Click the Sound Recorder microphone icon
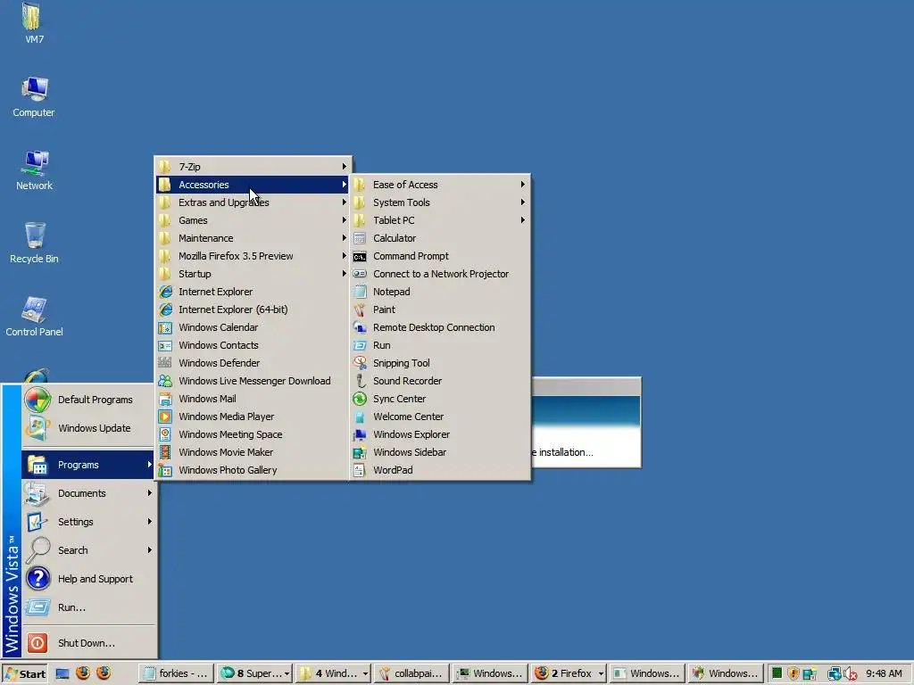This screenshot has height=685, width=914. point(360,381)
